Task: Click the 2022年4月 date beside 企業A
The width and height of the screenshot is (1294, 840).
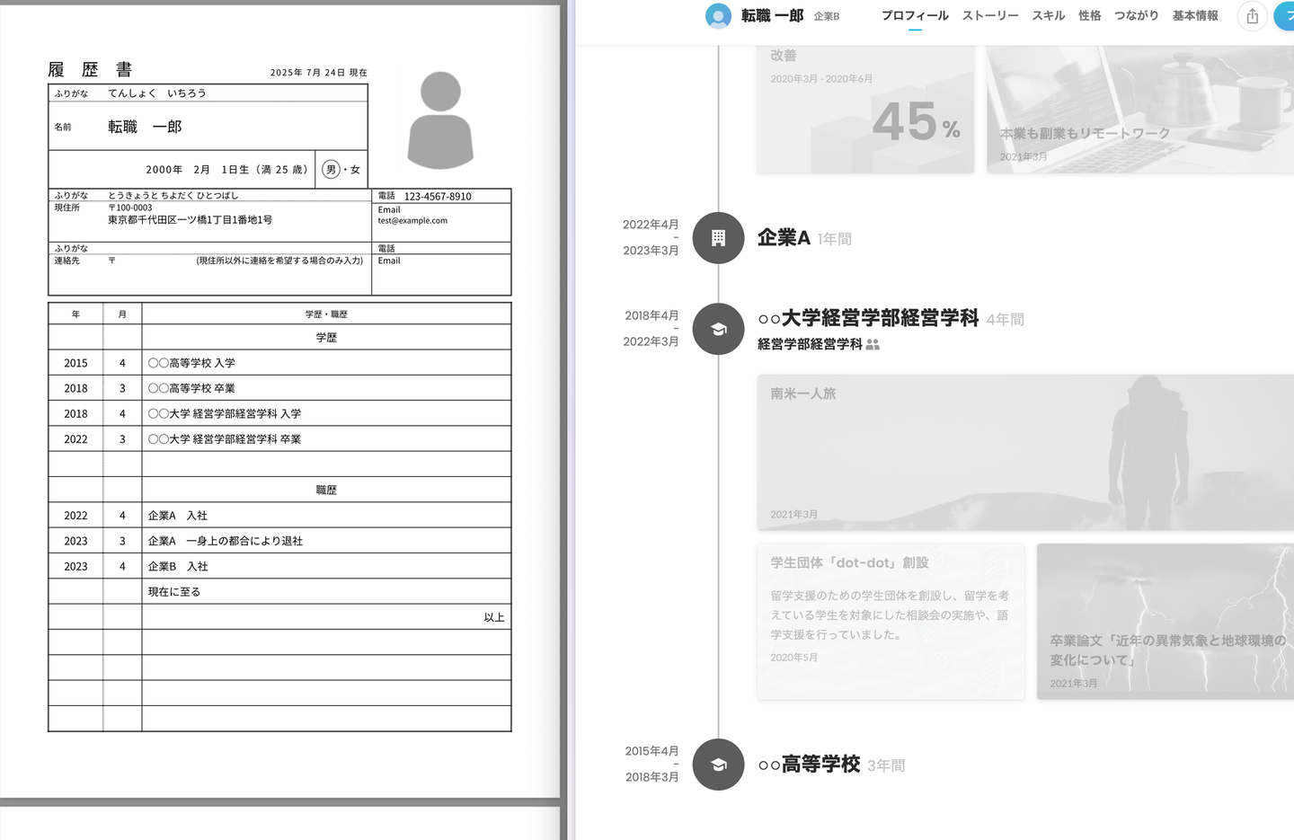Action: click(651, 225)
